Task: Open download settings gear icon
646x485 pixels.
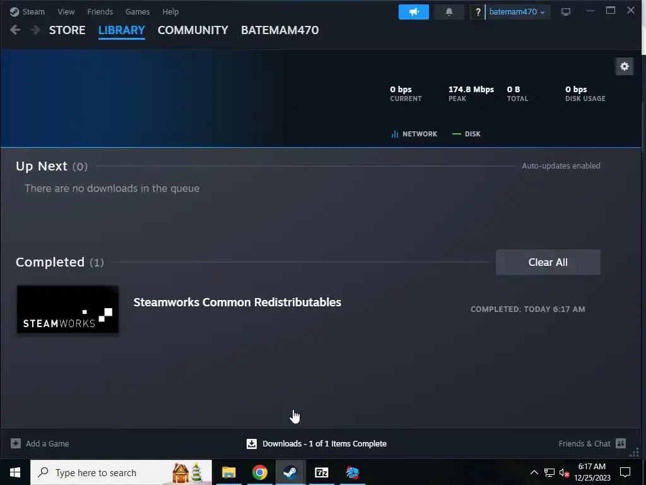Action: tap(625, 66)
